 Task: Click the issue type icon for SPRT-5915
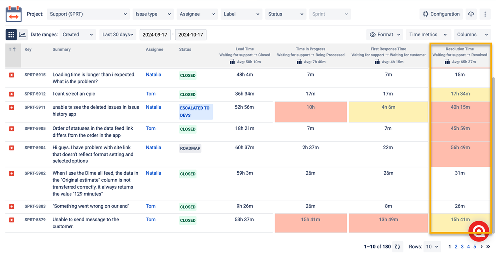pyautogui.click(x=11, y=75)
